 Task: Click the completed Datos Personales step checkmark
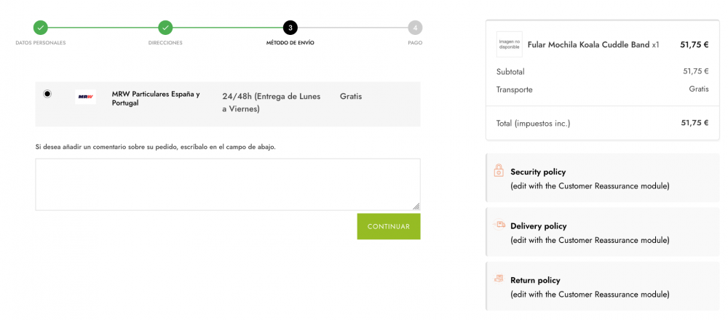coord(41,28)
